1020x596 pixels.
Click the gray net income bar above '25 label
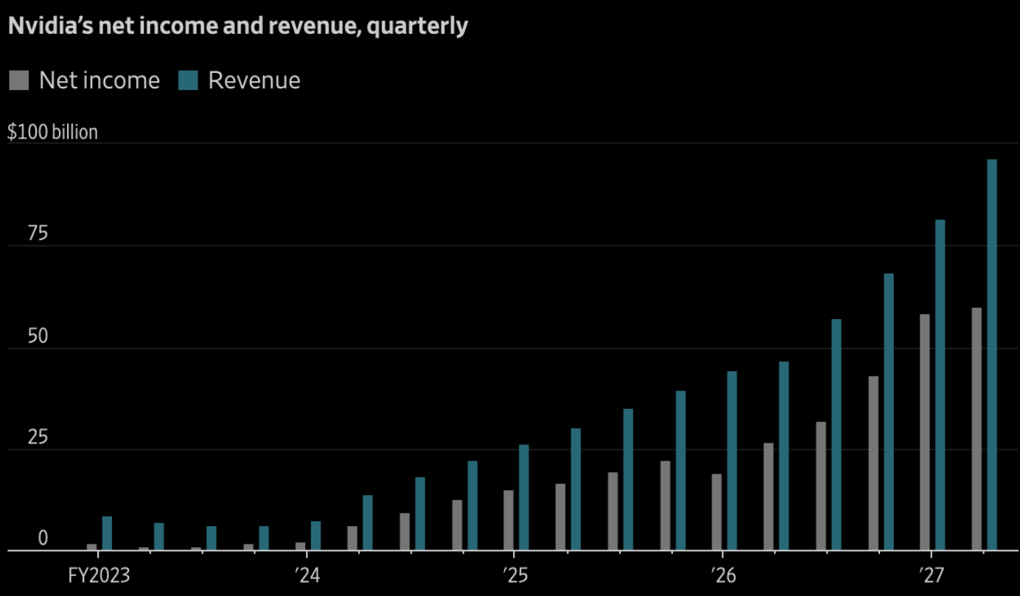tap(509, 520)
